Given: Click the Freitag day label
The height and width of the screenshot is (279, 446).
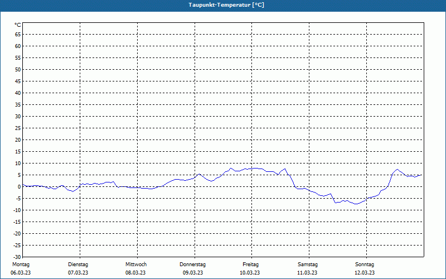Looking at the screenshot, I should click(x=250, y=264).
